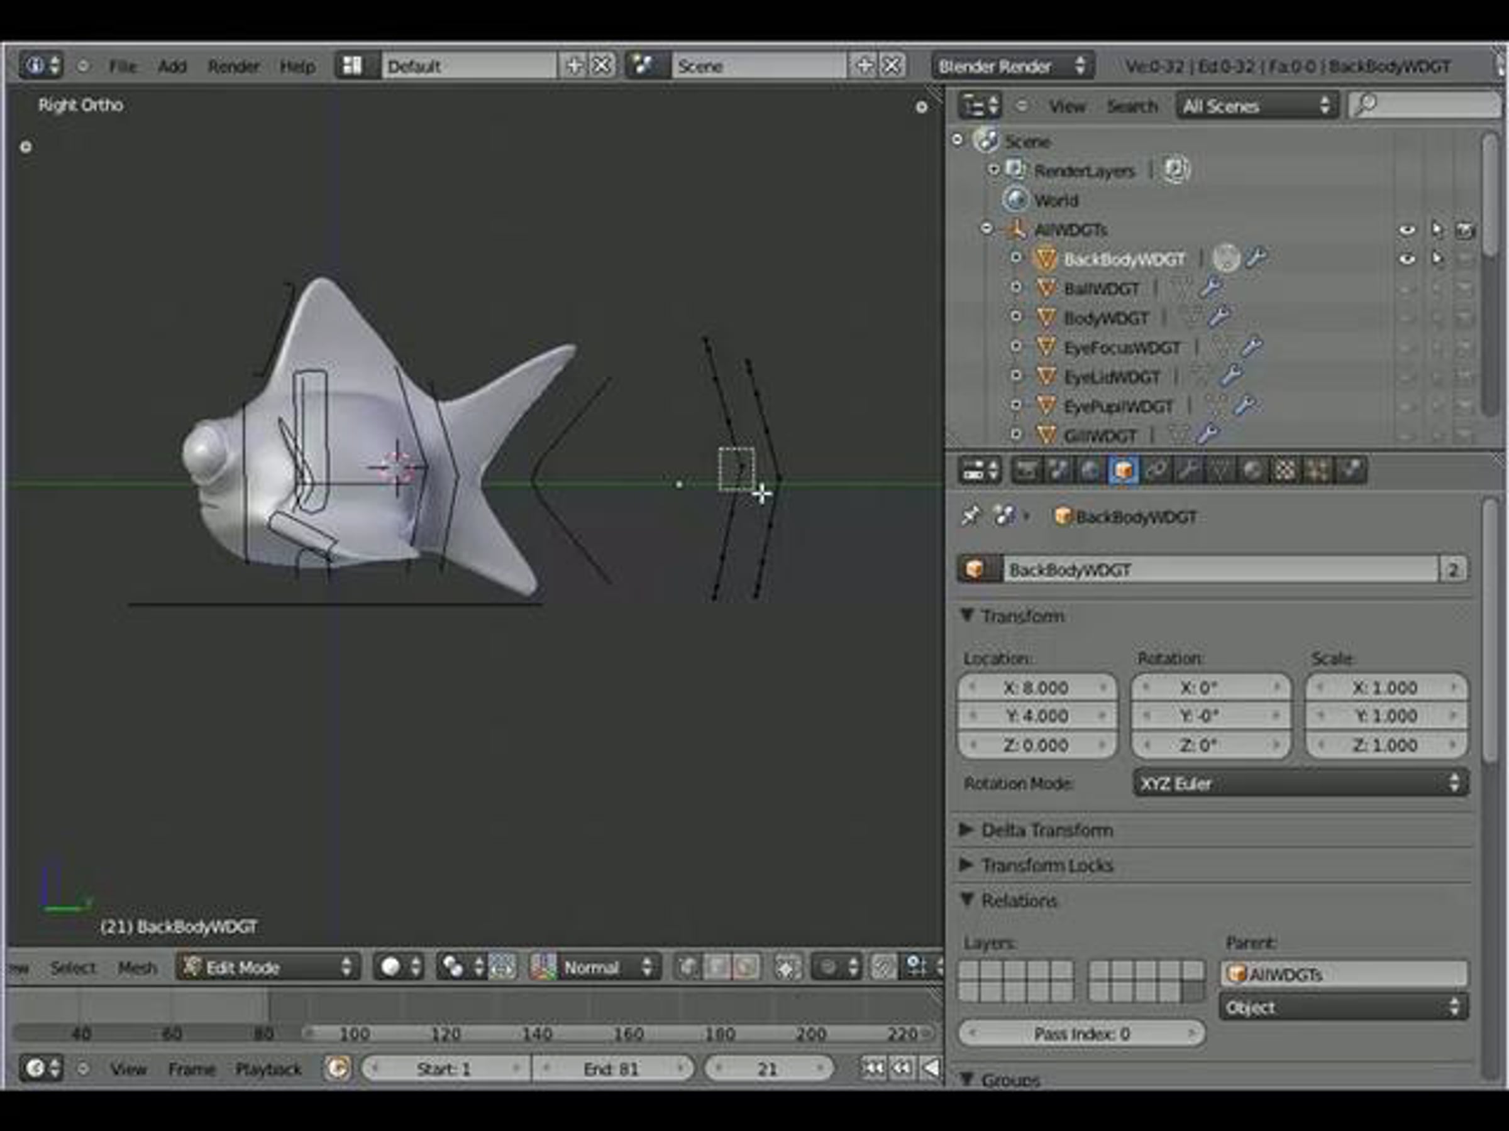Image resolution: width=1509 pixels, height=1131 pixels.
Task: Open the Material properties tab
Action: point(1253,471)
